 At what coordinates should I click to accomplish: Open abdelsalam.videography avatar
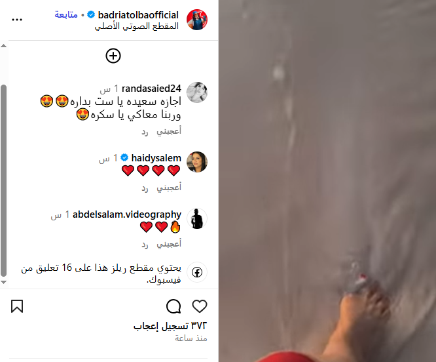tap(197, 218)
